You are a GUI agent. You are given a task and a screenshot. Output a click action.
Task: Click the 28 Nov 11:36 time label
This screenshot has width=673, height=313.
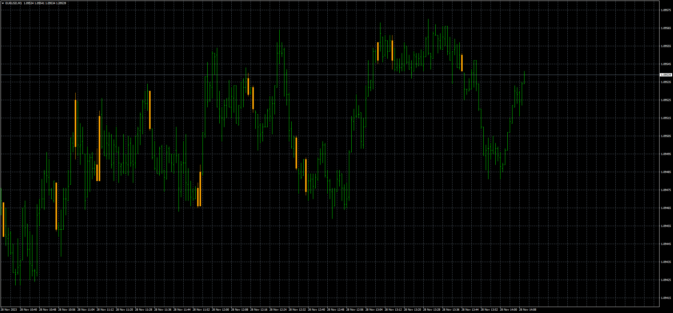(x=163, y=310)
